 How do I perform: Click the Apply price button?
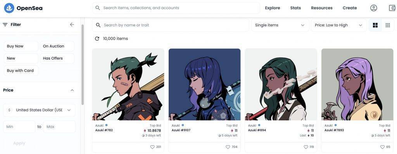pos(19,143)
